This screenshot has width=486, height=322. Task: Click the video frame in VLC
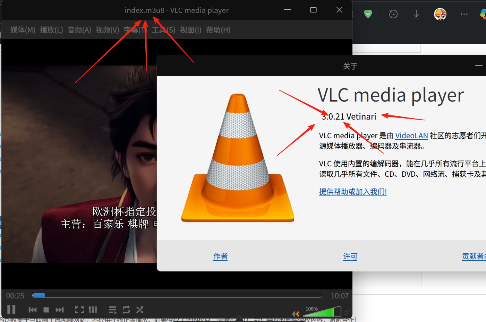pyautogui.click(x=79, y=164)
